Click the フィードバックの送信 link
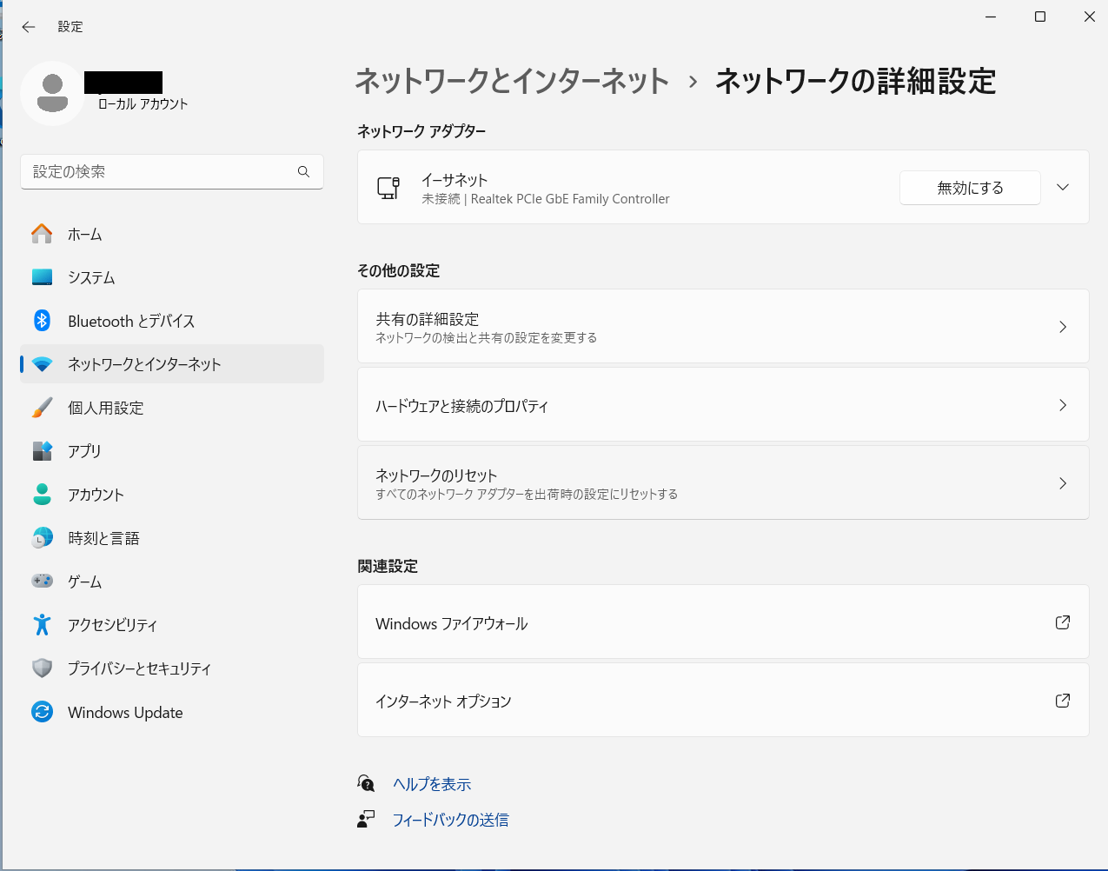Image resolution: width=1108 pixels, height=871 pixels. [450, 820]
